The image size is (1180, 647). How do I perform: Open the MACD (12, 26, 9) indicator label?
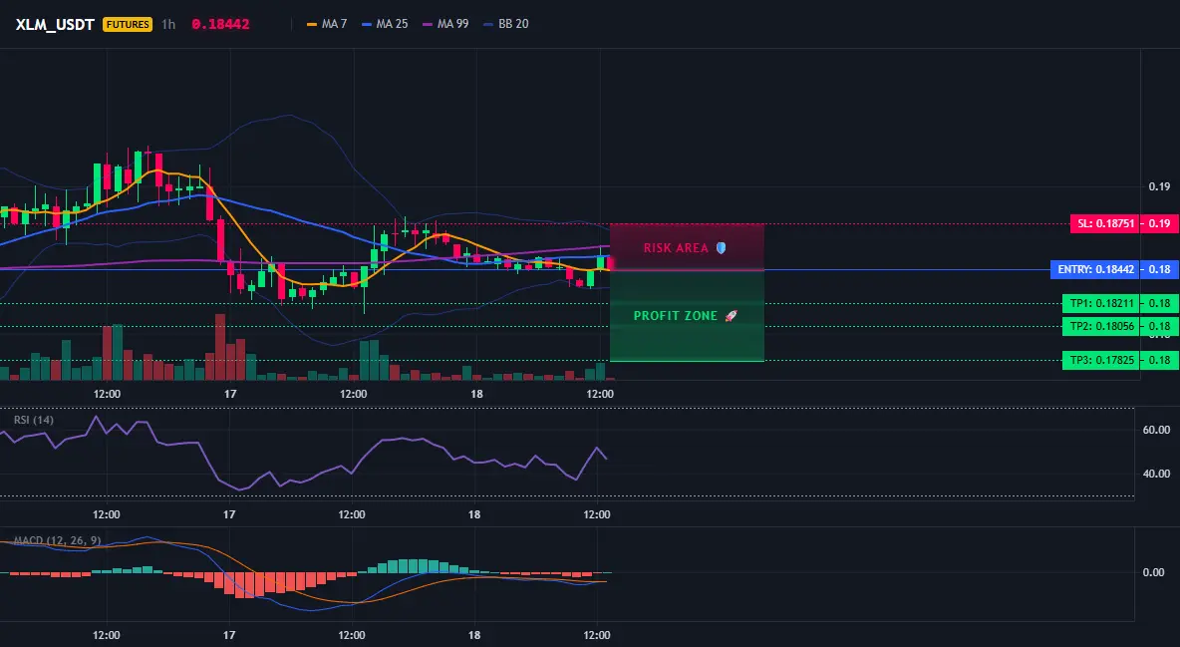pos(57,540)
